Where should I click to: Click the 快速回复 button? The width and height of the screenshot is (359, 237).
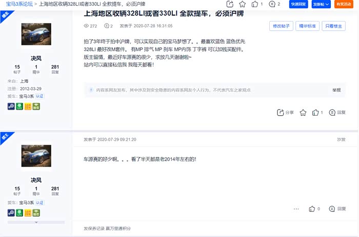298,4
